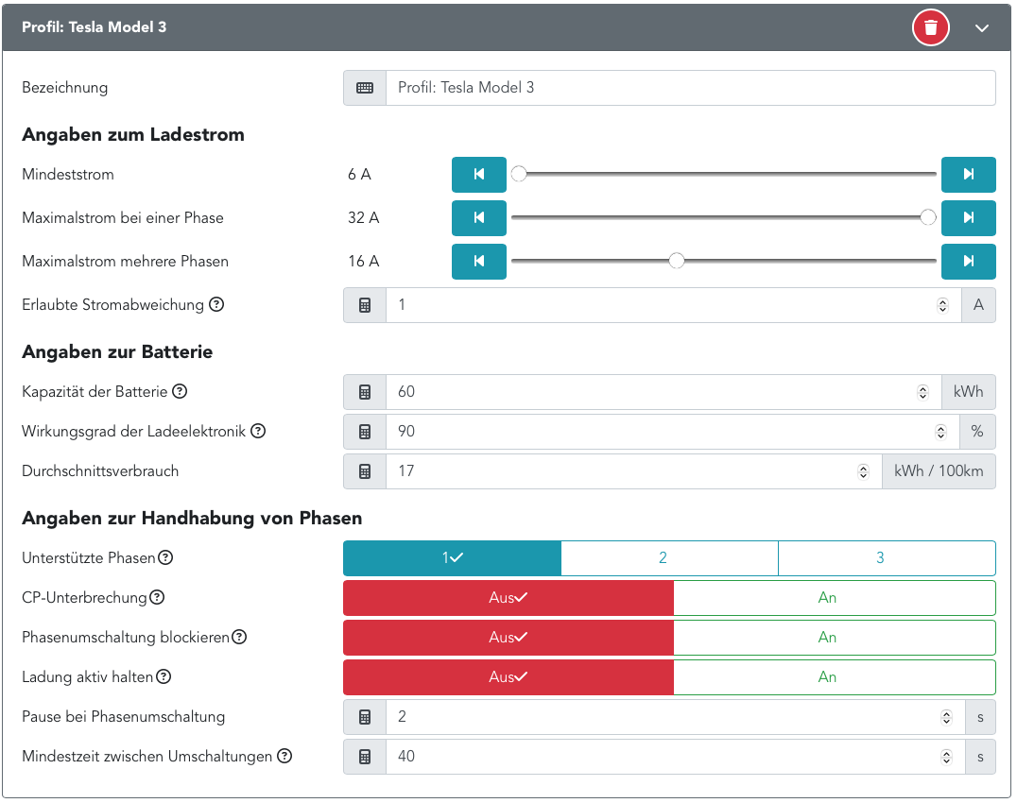Click the Pause bei Phasenumschaltung spinner arrows
1017x803 pixels.
click(x=946, y=717)
